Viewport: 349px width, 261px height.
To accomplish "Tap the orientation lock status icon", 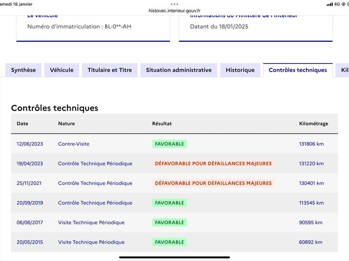I will click(343, 4).
